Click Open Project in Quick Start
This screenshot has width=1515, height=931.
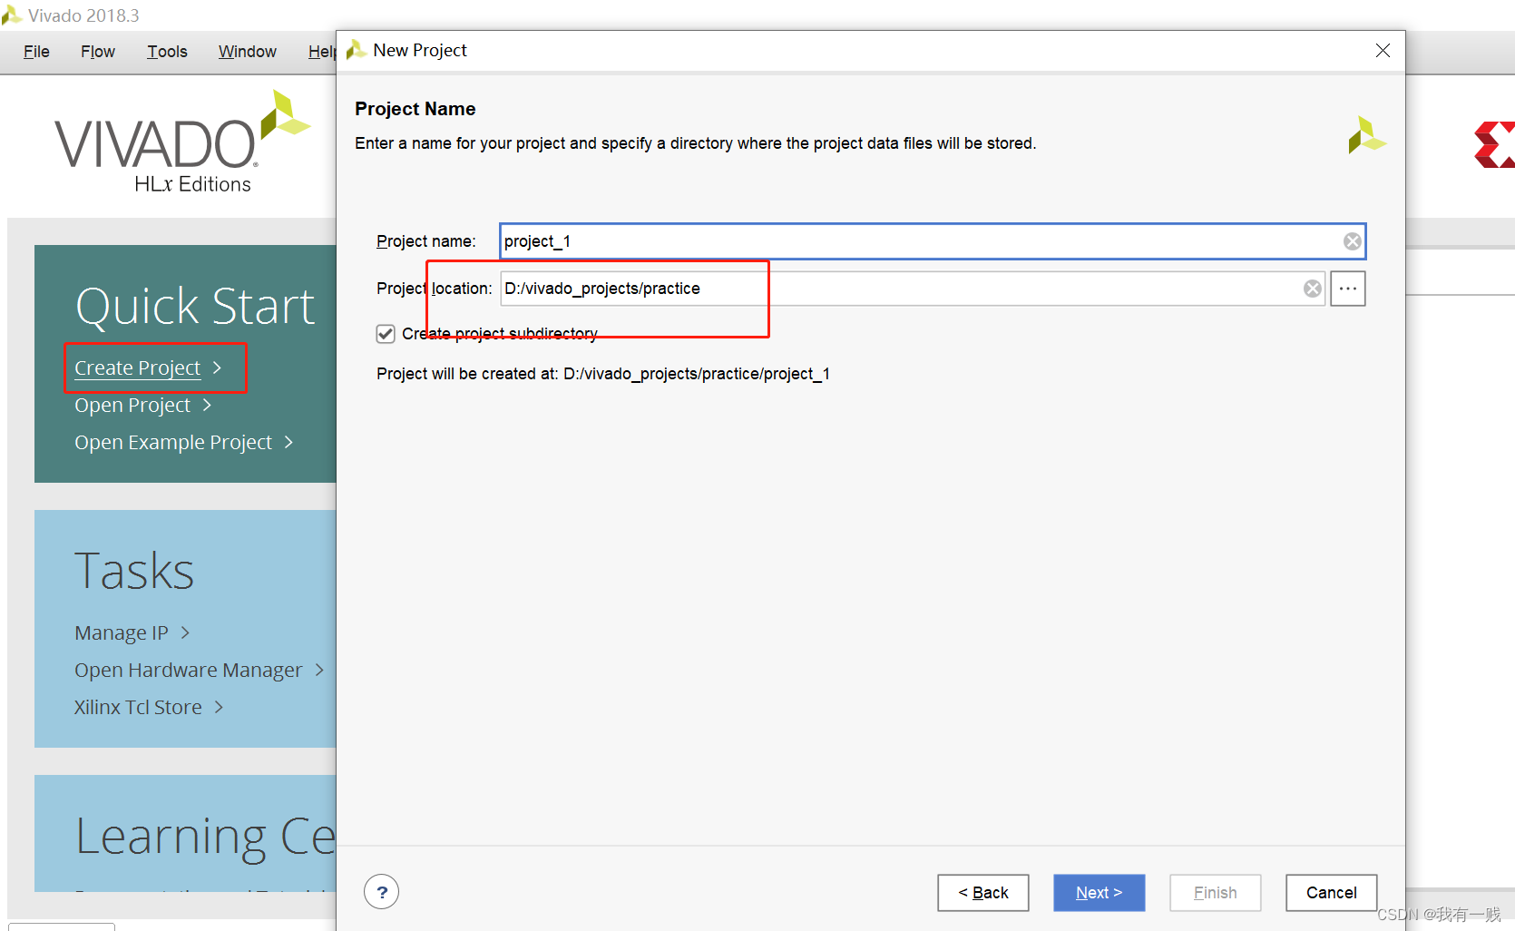(x=132, y=406)
